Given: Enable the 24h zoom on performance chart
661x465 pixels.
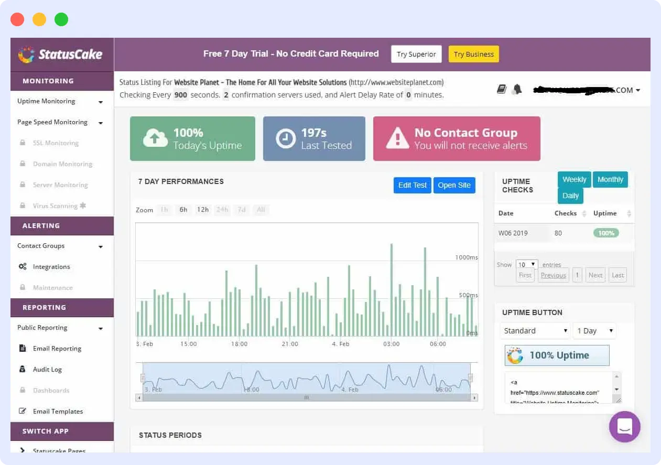Looking at the screenshot, I should (x=222, y=209).
